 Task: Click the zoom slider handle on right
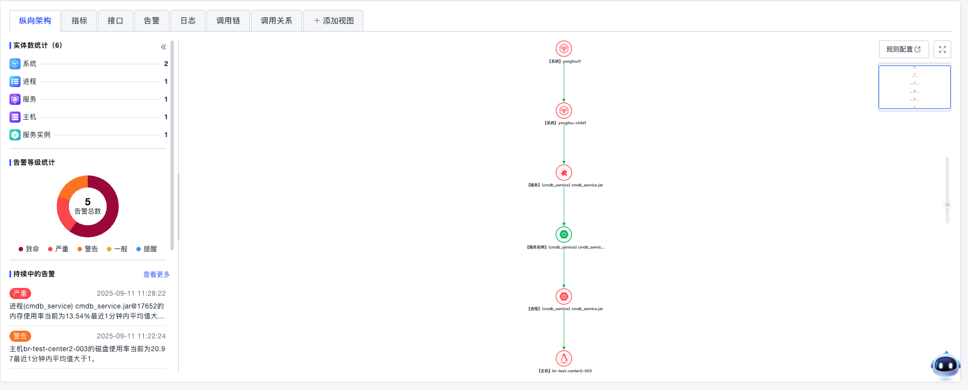click(947, 205)
